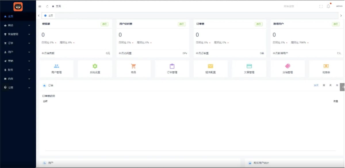Click the 今日 tag on 新增用户 card
Screen dimensions: 345x168
tap(336, 24)
